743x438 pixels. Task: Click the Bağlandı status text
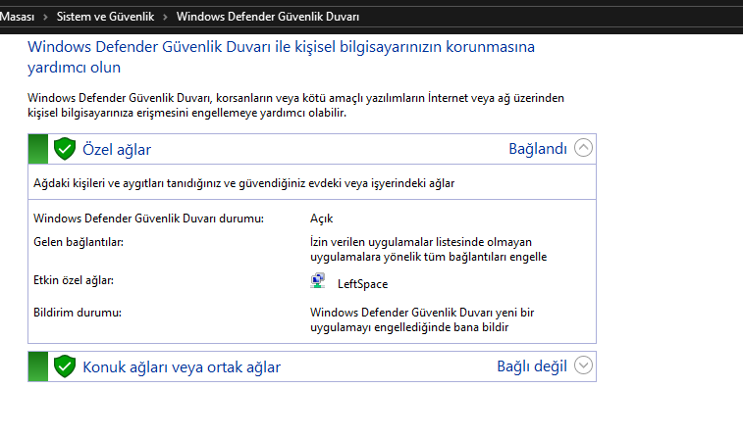coord(538,149)
